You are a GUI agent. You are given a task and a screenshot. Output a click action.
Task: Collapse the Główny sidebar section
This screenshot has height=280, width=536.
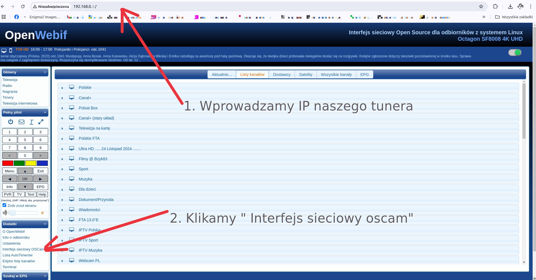tap(45, 72)
